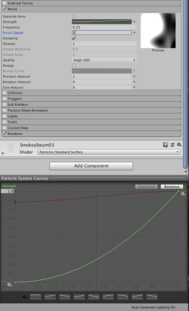The height and width of the screenshot is (311, 189).
Task: Enable the Separate Axes checkbox
Action: tap(74, 16)
